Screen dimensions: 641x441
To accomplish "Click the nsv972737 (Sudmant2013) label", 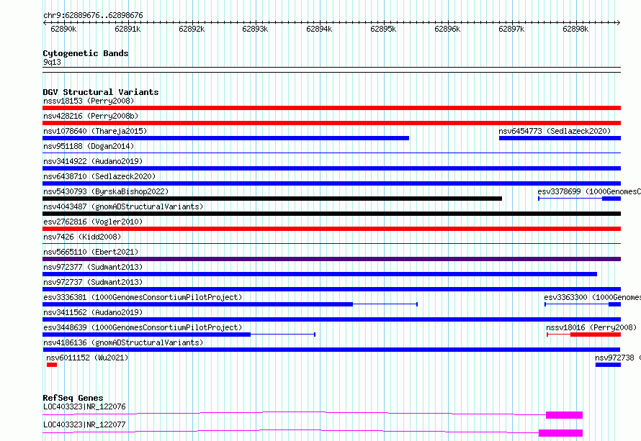I will point(93,282).
